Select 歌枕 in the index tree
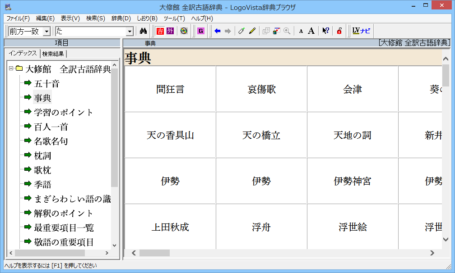This screenshot has height=273, width=455. pyautogui.click(x=42, y=170)
